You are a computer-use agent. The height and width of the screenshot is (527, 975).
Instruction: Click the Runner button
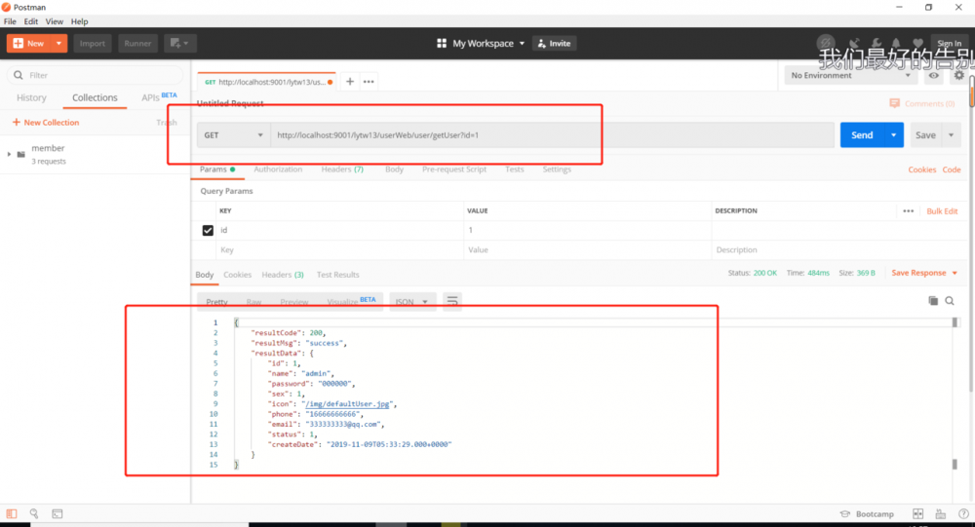(x=137, y=43)
